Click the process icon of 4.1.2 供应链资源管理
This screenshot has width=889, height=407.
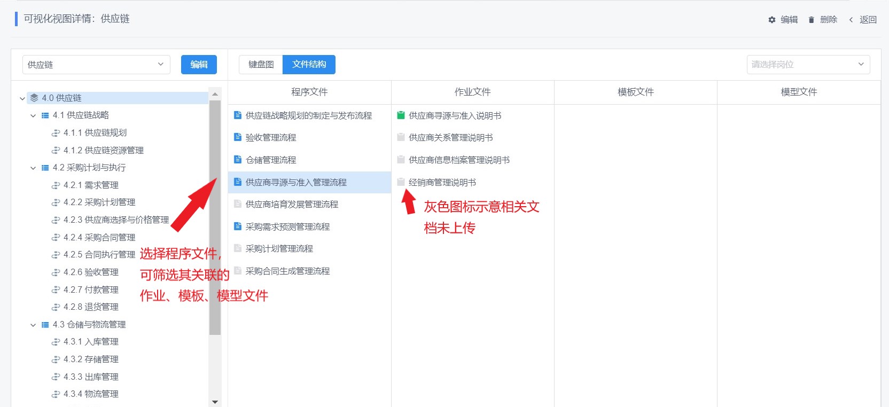click(56, 151)
